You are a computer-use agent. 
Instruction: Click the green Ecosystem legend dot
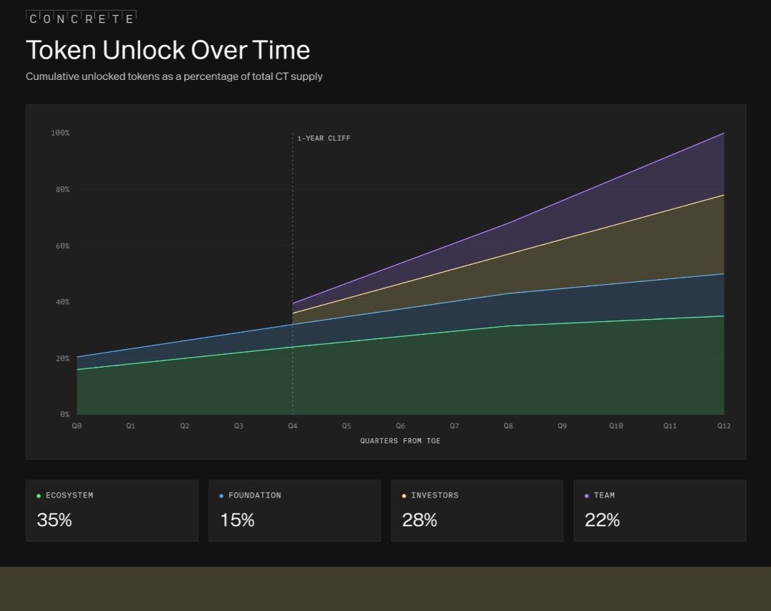(39, 496)
